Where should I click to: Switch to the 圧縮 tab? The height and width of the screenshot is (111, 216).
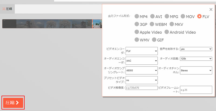pos(7,9)
